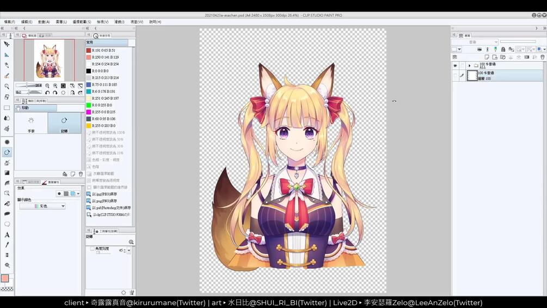Click the lock layer icon
Image resolution: width=547 pixels, height=308 pixels.
click(x=503, y=50)
